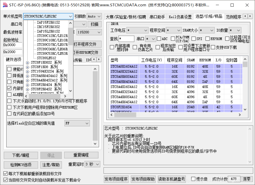The height and width of the screenshot is (185, 255).
Task: Click the STC-ISP application icon in title bar
Action: tap(5, 5)
